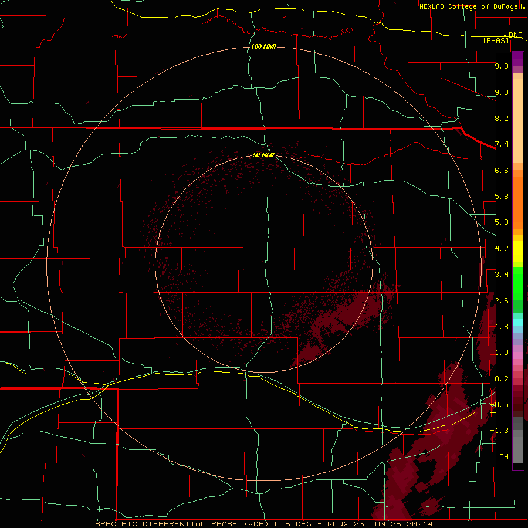Click the 23 JUN 25 20:14 timestamp

393,524
